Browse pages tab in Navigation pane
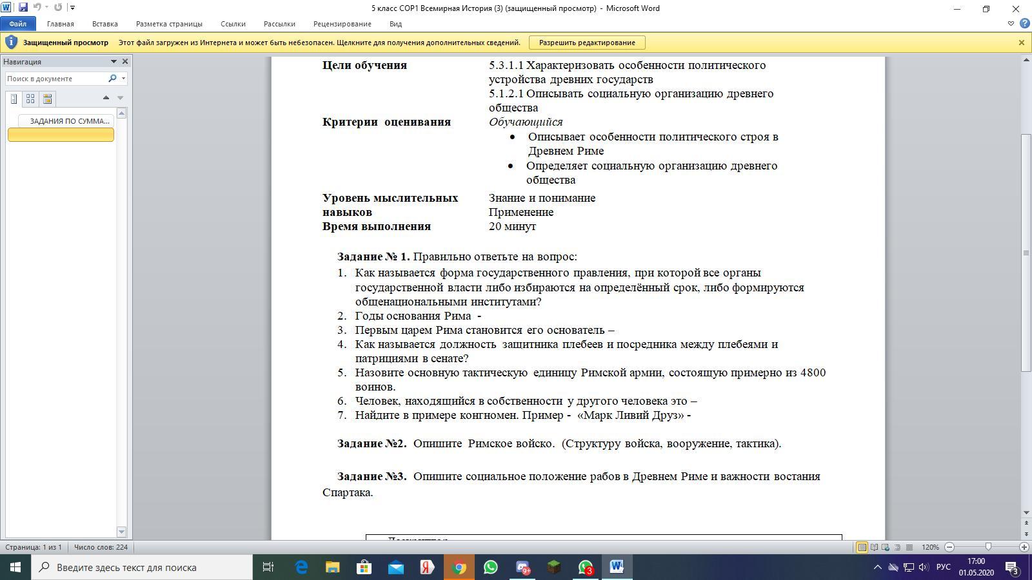Viewport: 1032px width, 580px height. click(30, 99)
